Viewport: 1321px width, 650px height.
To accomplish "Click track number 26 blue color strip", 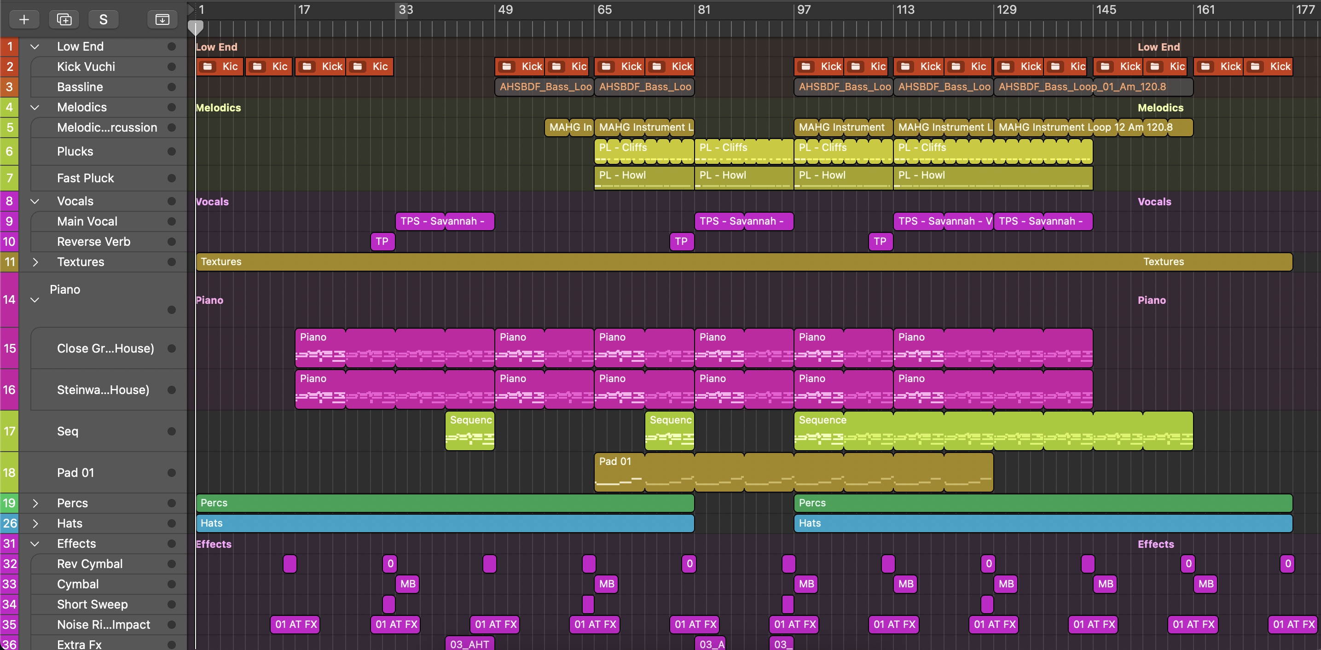I will pyautogui.click(x=9, y=523).
